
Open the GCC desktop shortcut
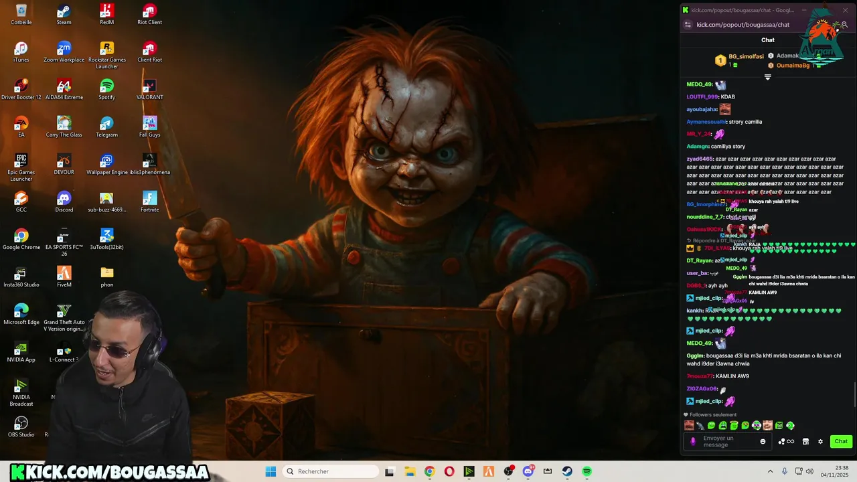[x=21, y=202]
